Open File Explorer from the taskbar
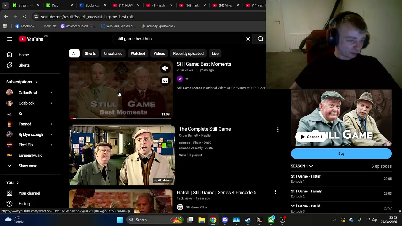 (202, 220)
